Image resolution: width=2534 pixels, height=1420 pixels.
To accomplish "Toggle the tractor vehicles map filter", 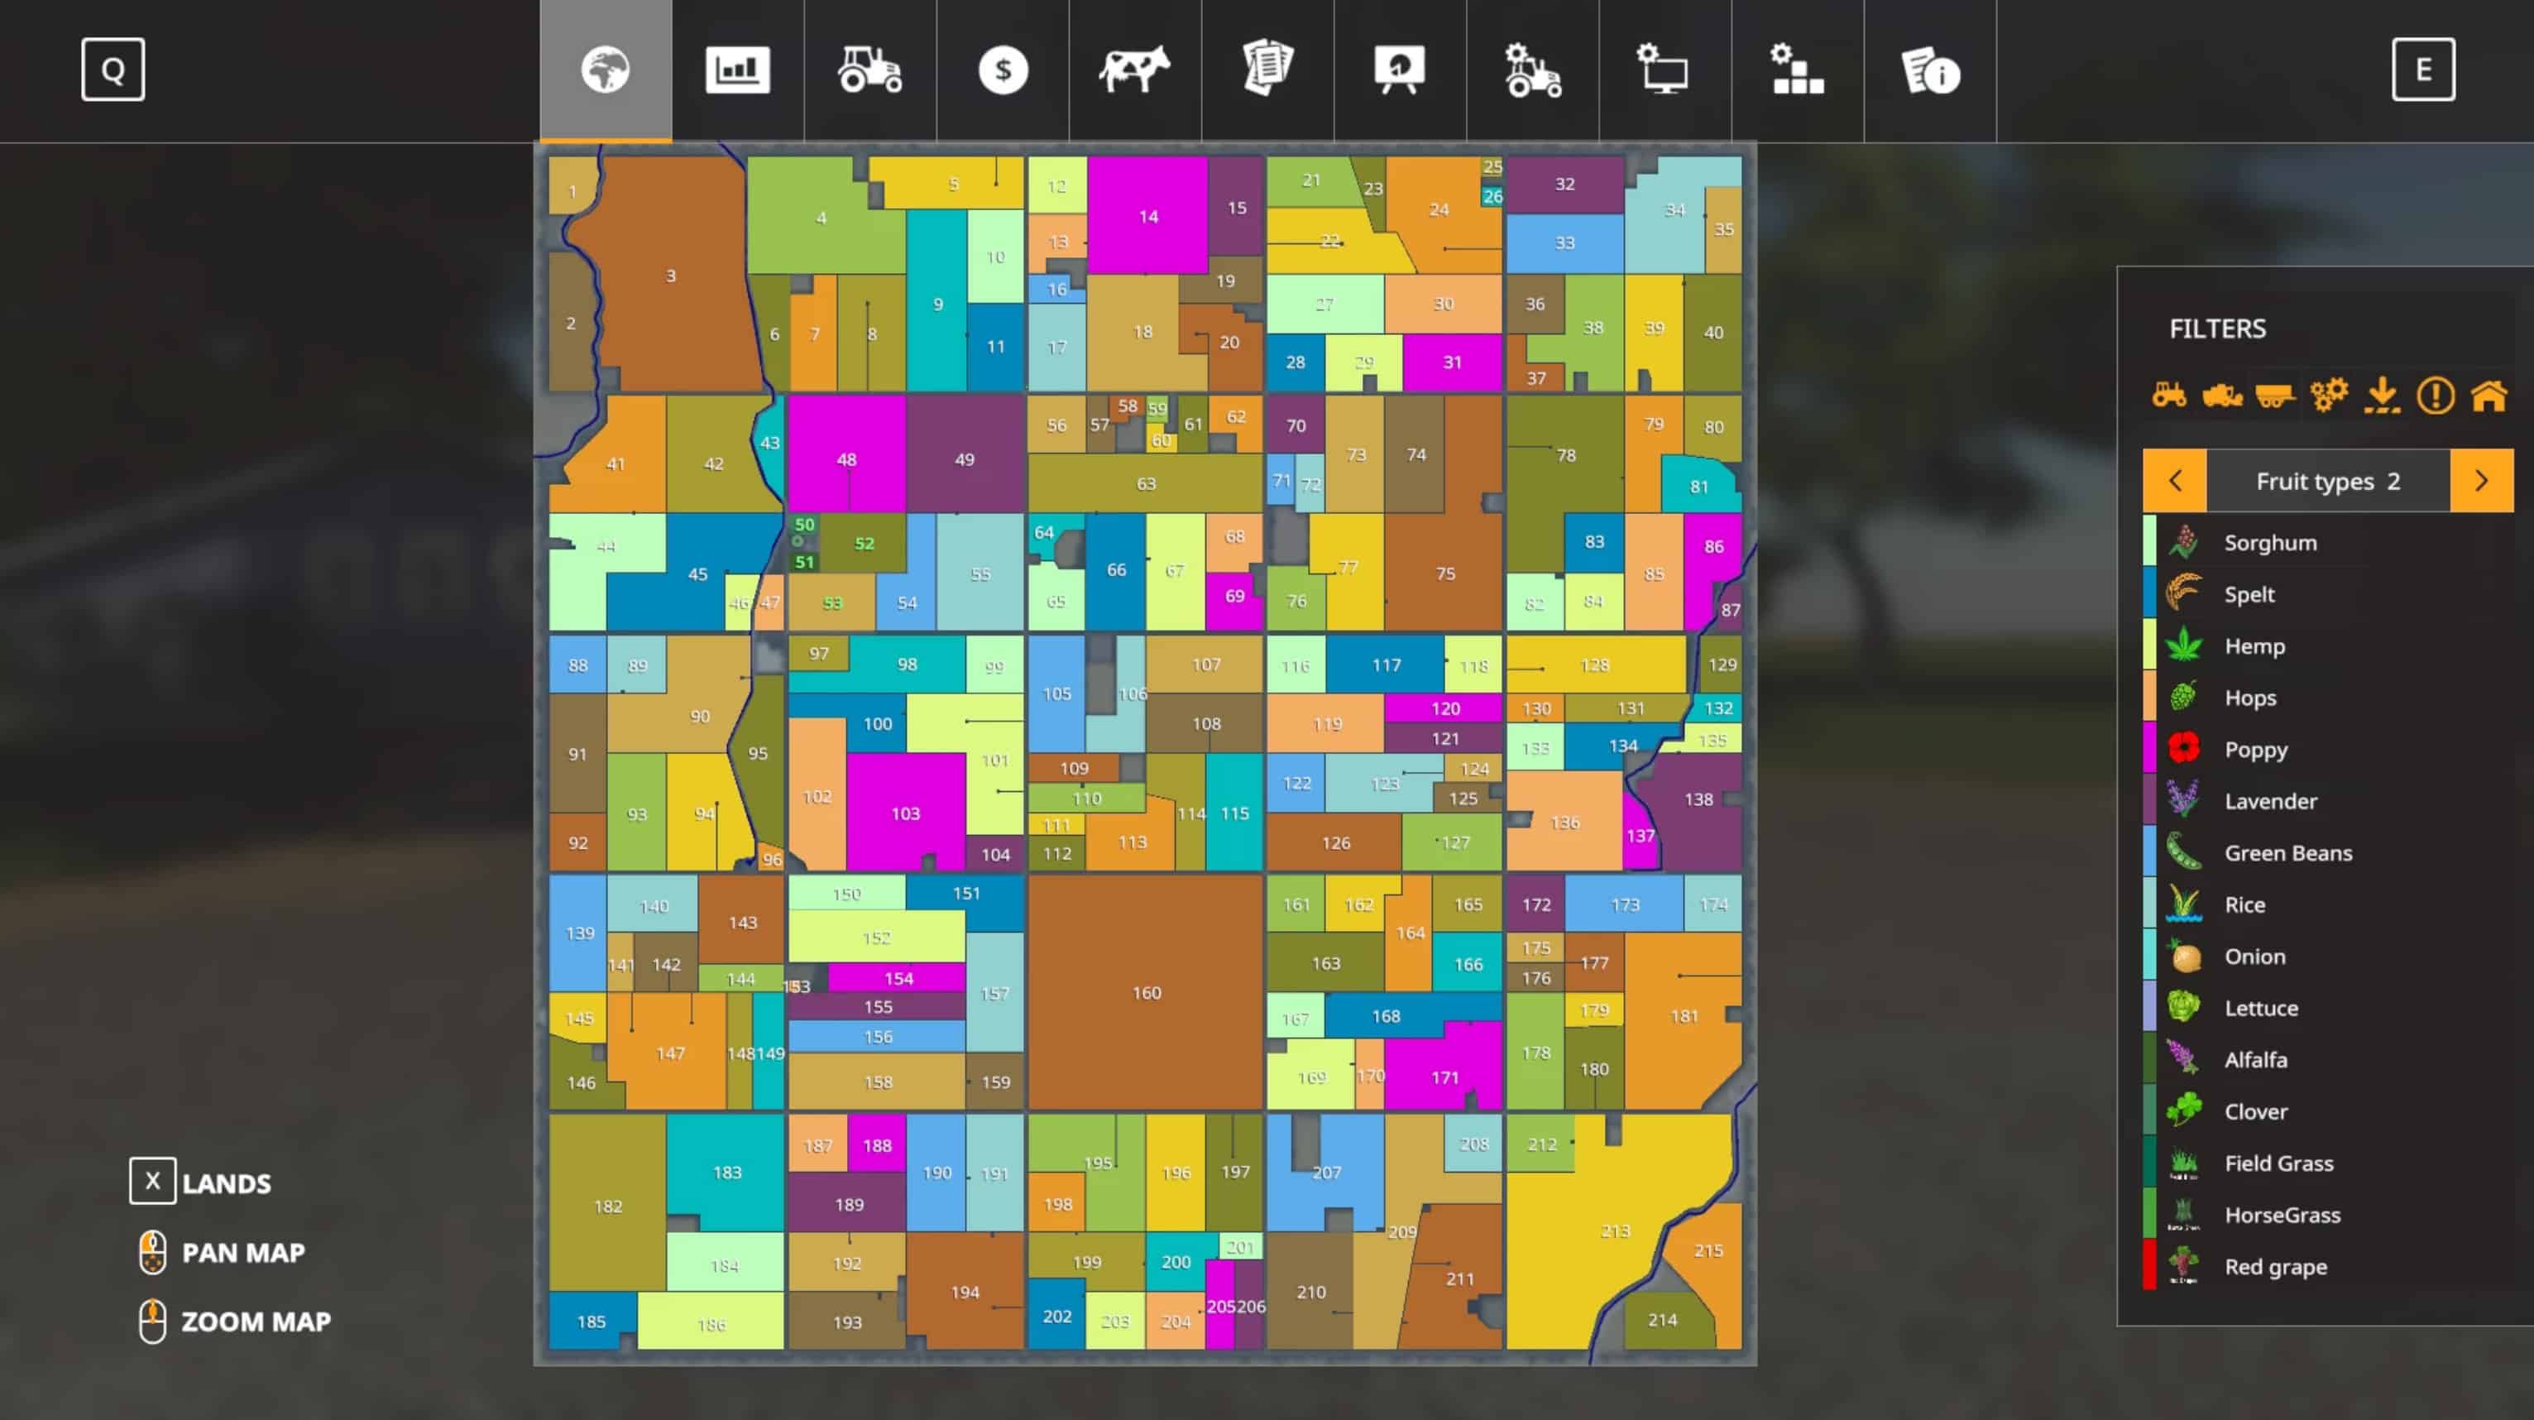I will pyautogui.click(x=2169, y=396).
